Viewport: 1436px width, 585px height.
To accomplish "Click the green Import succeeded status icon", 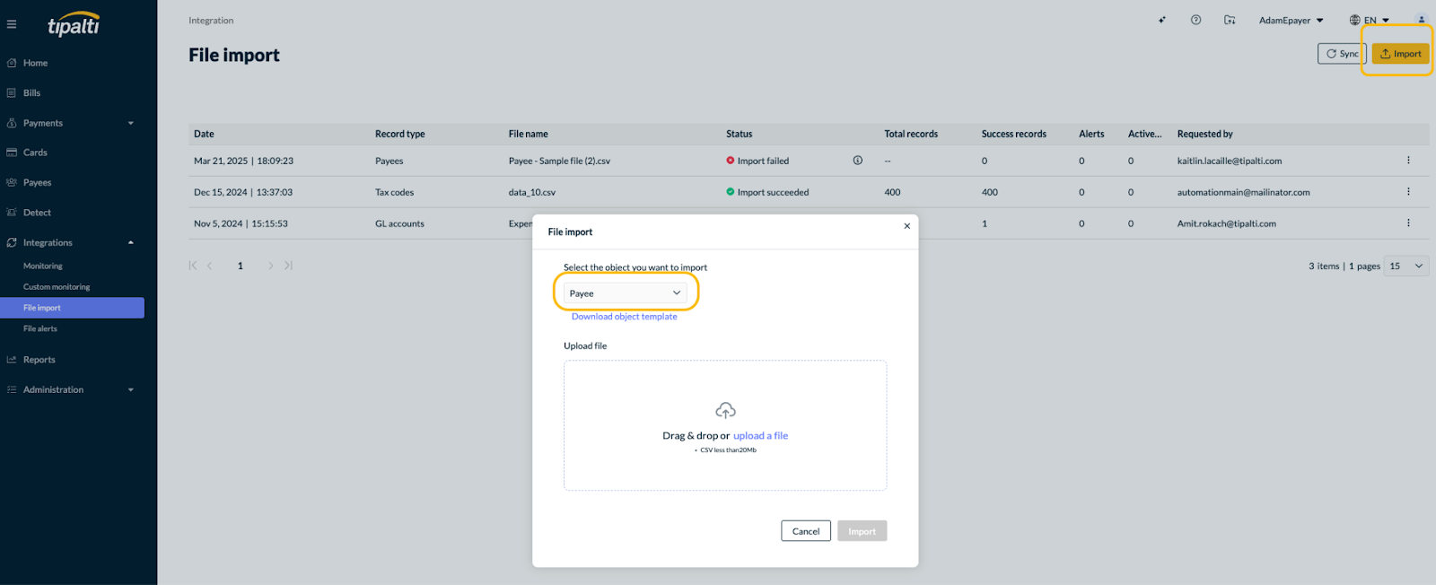I will tap(731, 191).
